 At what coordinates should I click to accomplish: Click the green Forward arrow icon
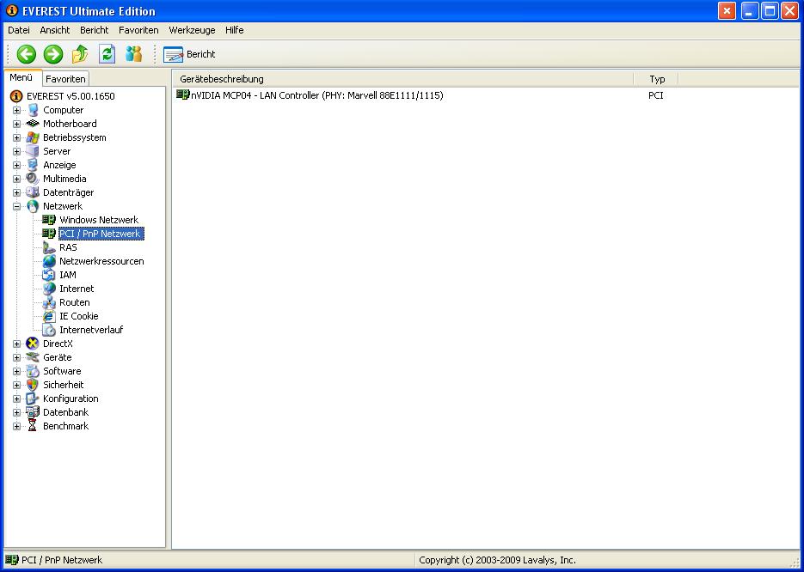[53, 54]
